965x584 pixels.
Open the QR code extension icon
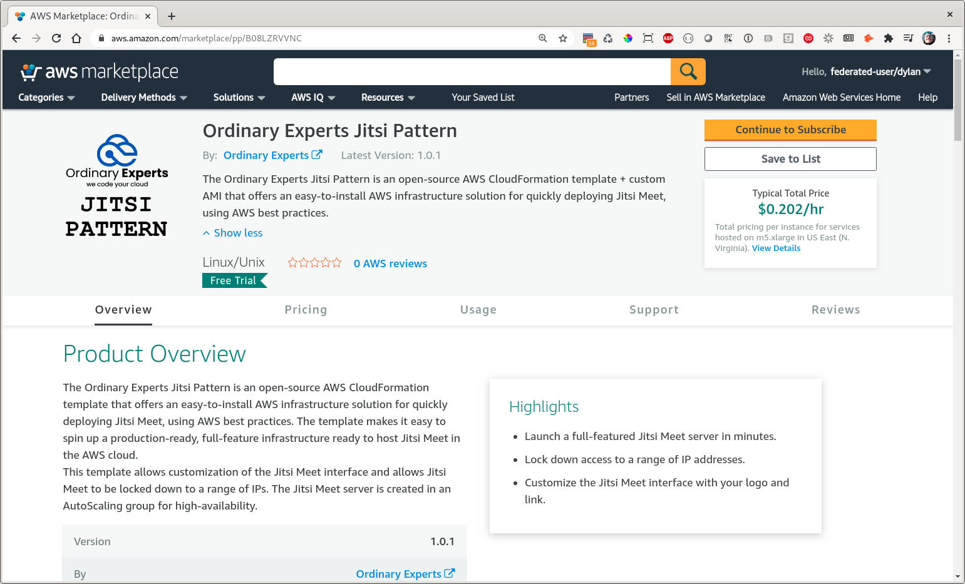tap(728, 38)
